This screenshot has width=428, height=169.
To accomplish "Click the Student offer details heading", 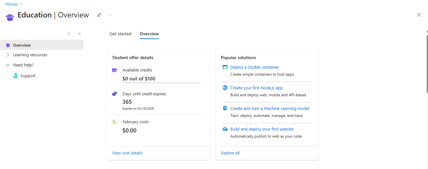I will click(133, 57).
